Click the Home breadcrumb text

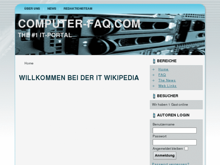(29, 63)
